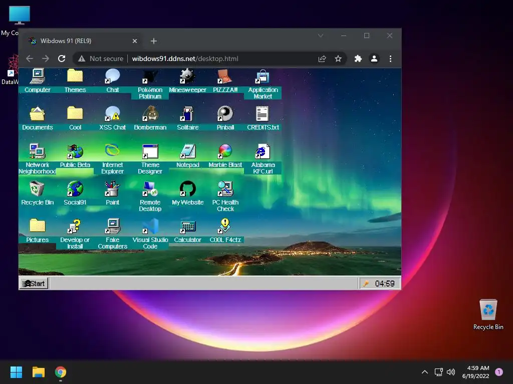Screen dimensions: 513x384
Task: Go back in browser history
Action: (x=30, y=59)
